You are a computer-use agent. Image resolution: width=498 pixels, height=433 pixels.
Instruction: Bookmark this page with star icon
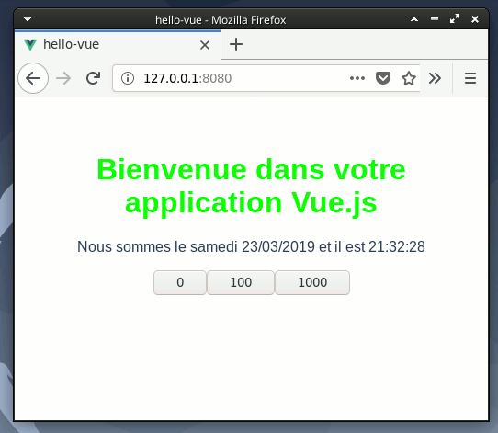[x=409, y=78]
